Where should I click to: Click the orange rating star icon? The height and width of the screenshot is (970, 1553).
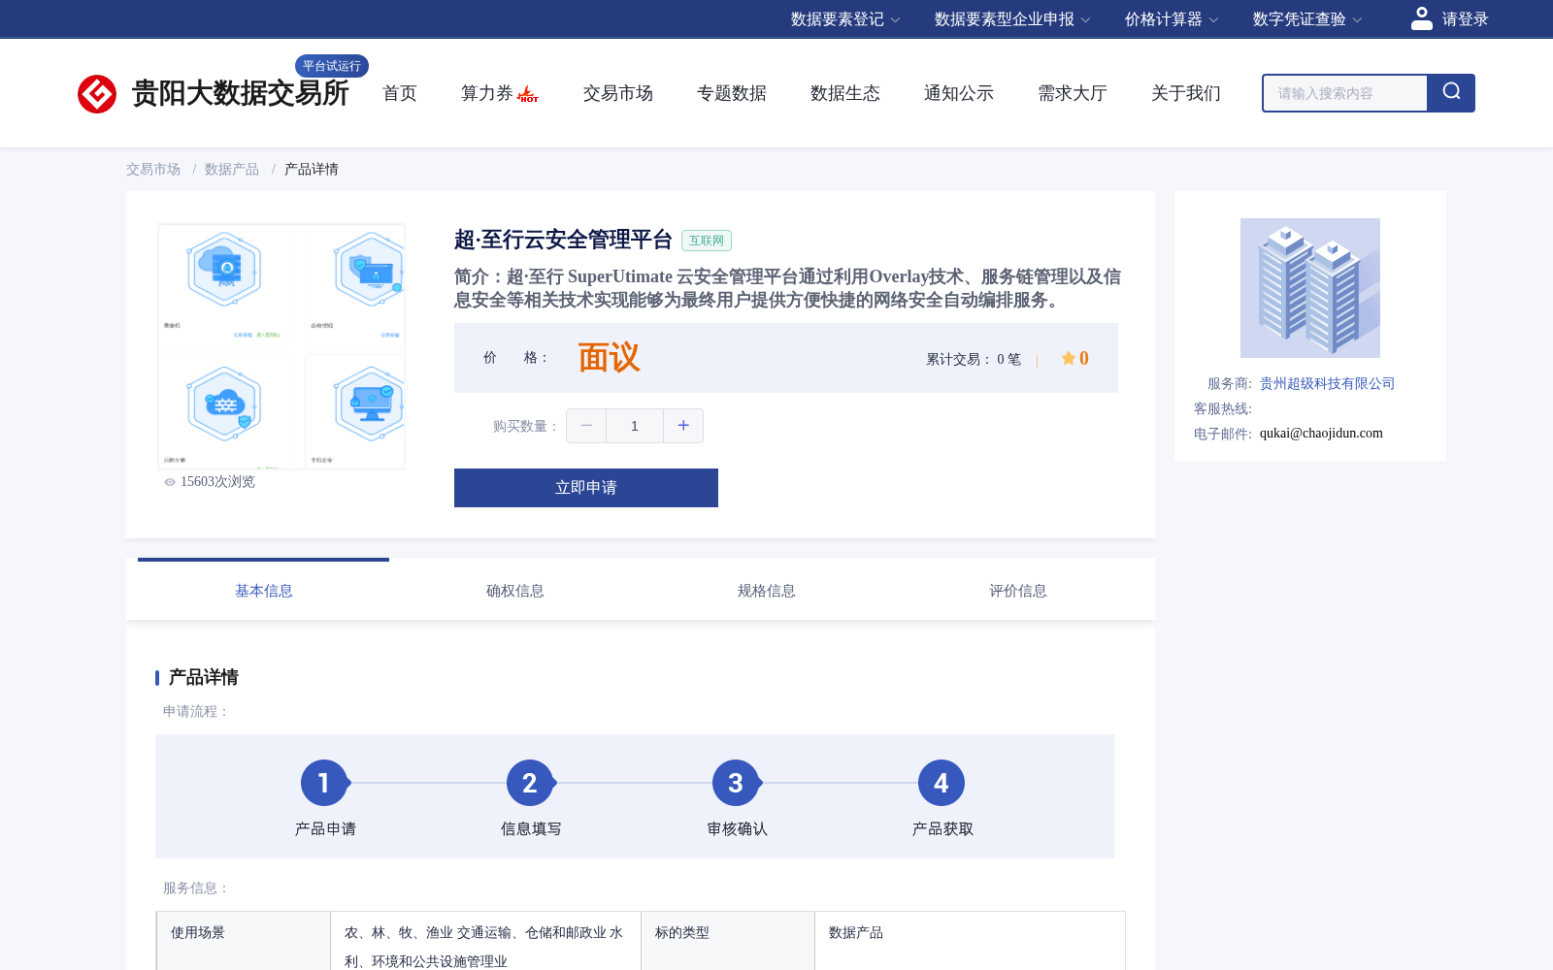click(1068, 358)
